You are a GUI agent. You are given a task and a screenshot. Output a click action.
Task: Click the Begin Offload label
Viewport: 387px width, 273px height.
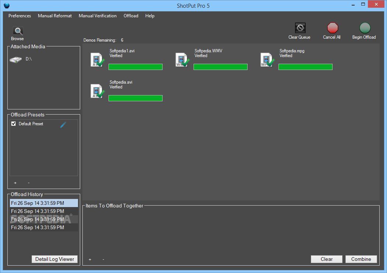(364, 37)
